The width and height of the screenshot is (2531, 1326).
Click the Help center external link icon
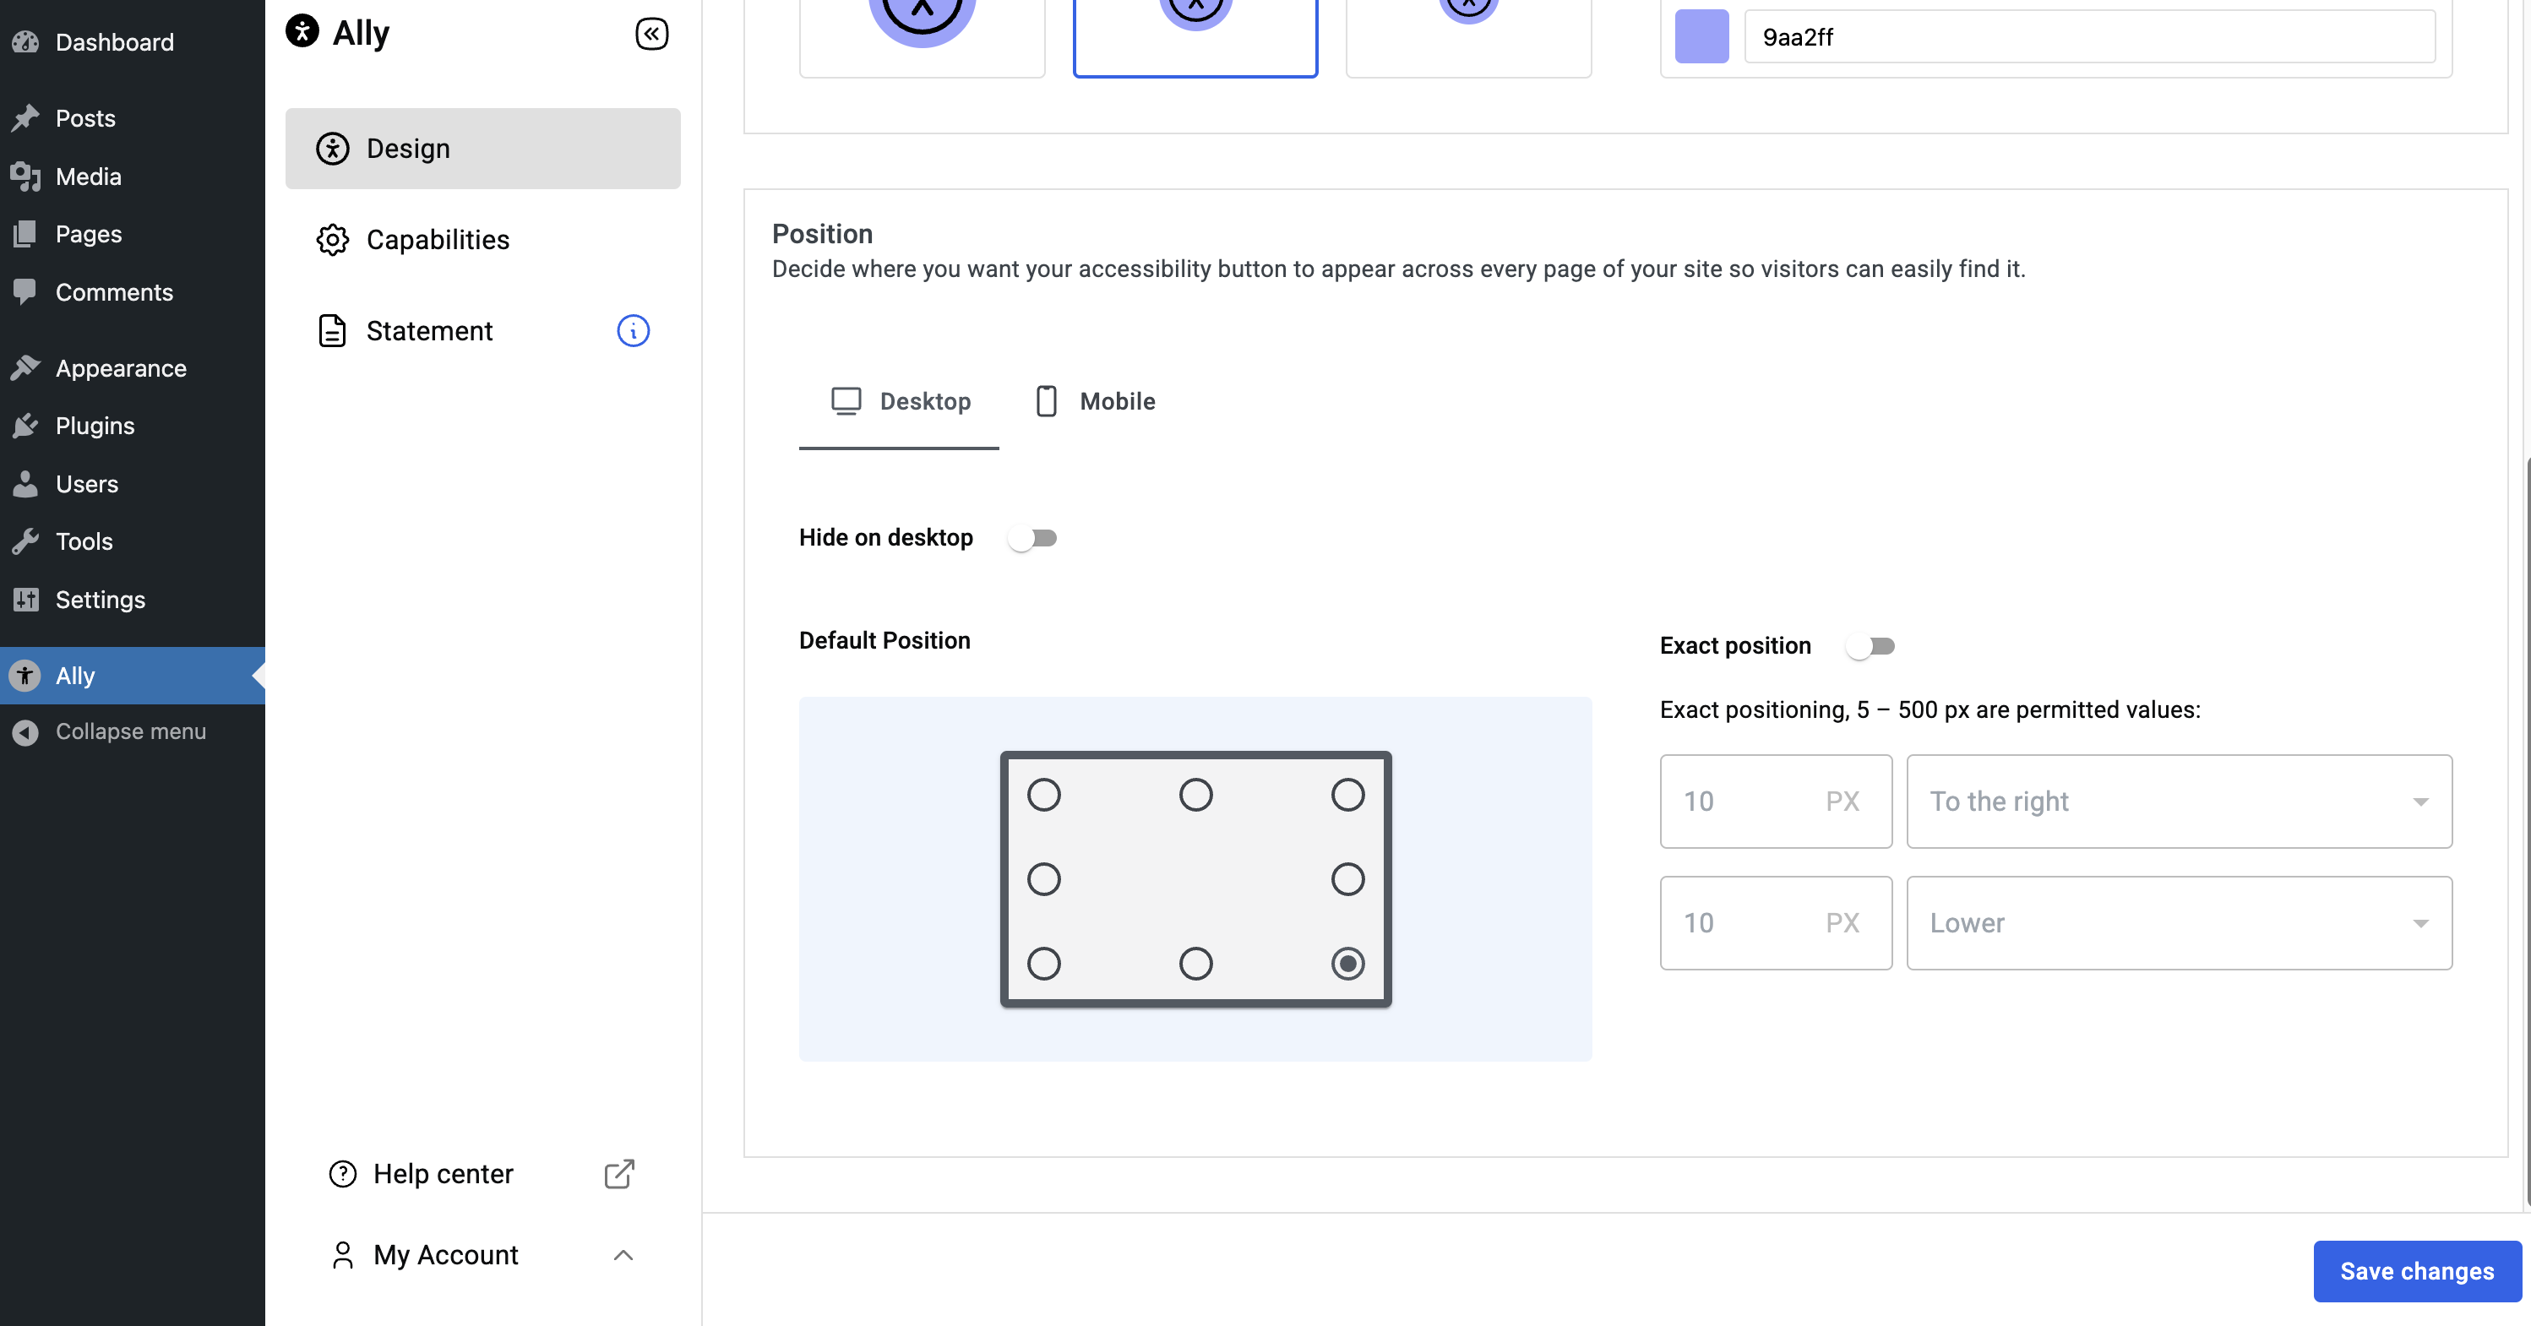[x=619, y=1174]
